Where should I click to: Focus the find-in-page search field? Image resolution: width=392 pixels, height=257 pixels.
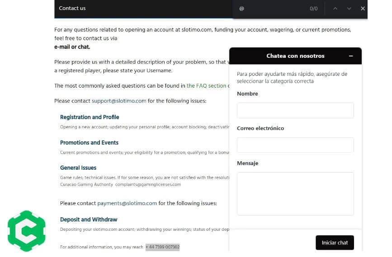(x=273, y=9)
